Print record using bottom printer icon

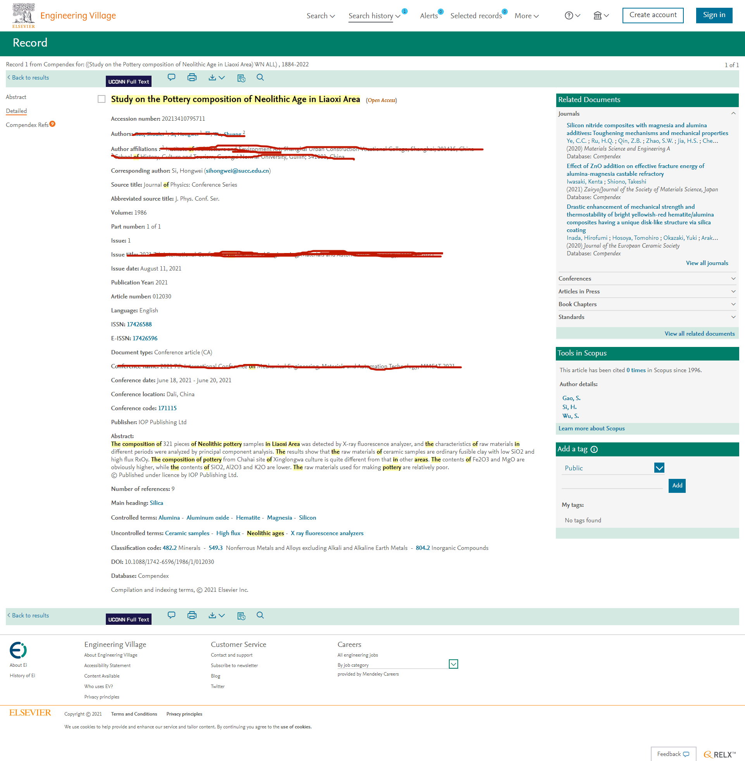pos(192,615)
